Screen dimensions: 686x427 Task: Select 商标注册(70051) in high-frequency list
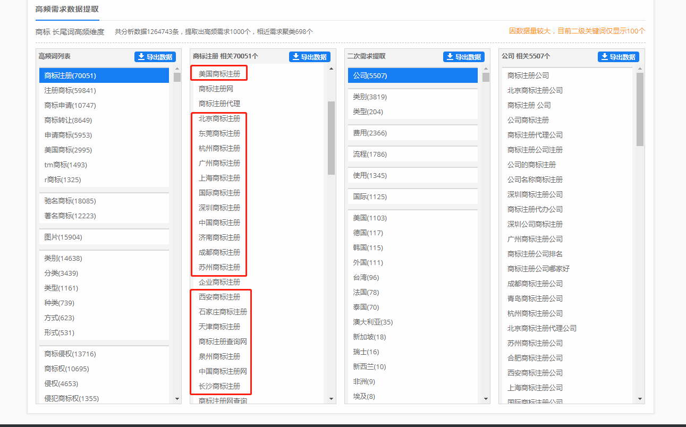click(x=71, y=75)
